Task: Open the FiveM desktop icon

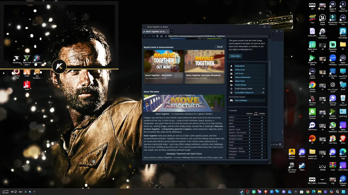Action: click(x=27, y=73)
